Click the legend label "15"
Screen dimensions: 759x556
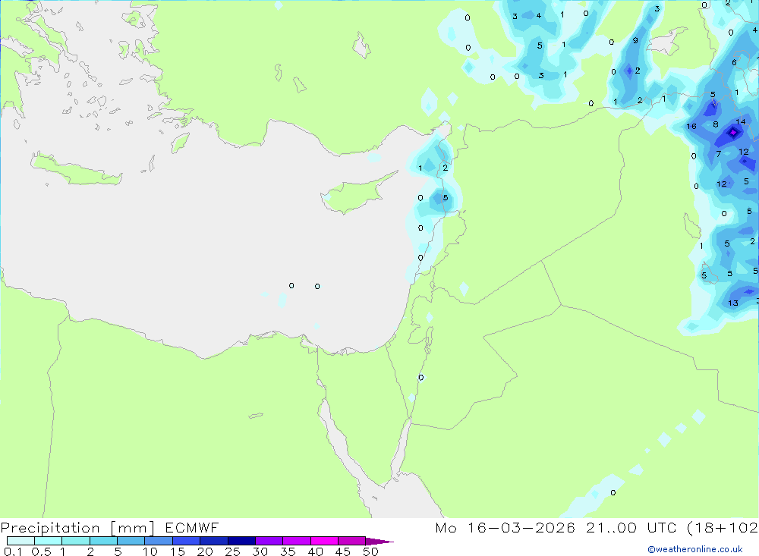pos(178,551)
